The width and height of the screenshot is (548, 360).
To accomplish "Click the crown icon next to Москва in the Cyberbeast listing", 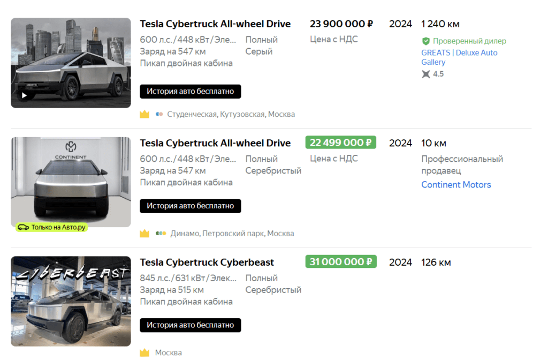I will click(x=144, y=352).
